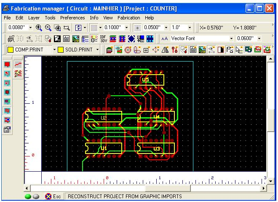Click the autoroute tracks icon beside the toolbar grip
This screenshot has height=202, width=278.
[11, 39]
